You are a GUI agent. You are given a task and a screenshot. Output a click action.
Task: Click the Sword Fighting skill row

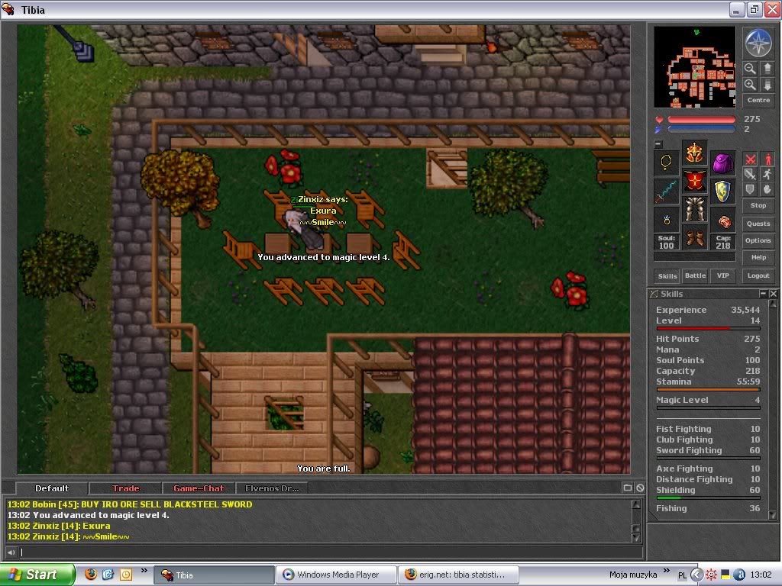coord(708,450)
